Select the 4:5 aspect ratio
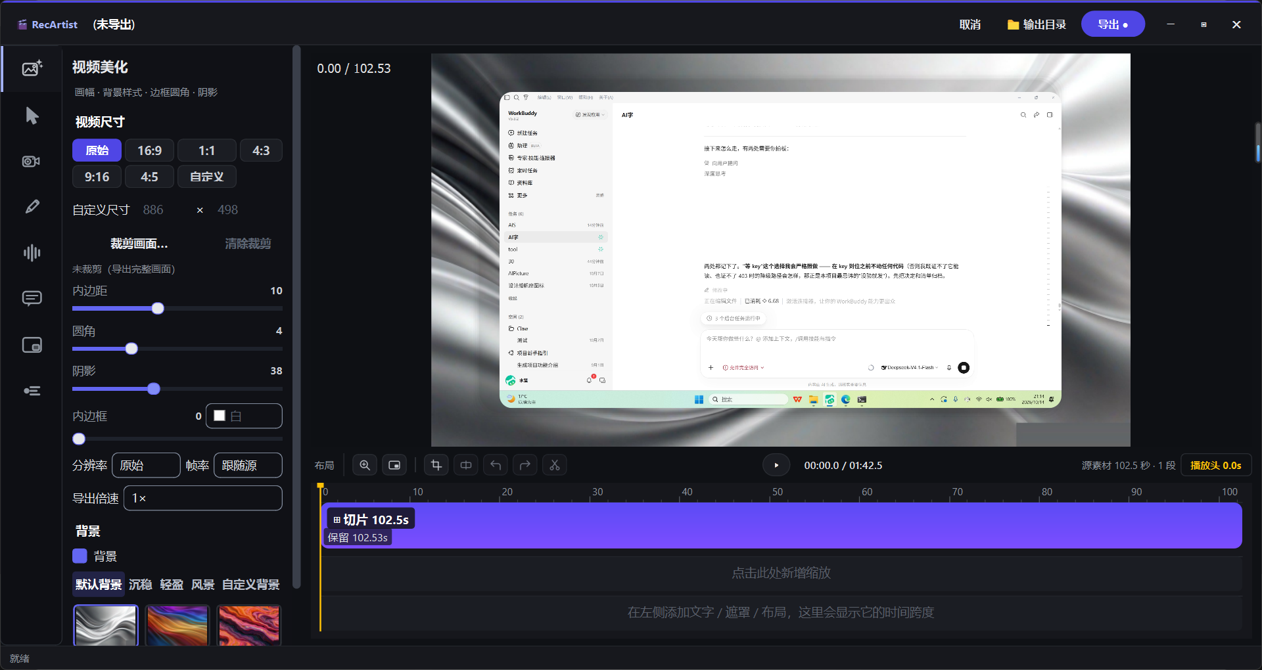The height and width of the screenshot is (670, 1262). tap(150, 177)
